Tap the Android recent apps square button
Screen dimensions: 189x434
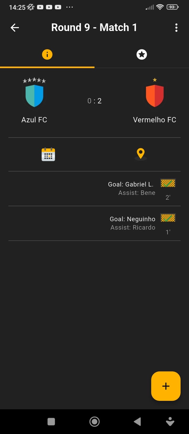click(x=51, y=422)
